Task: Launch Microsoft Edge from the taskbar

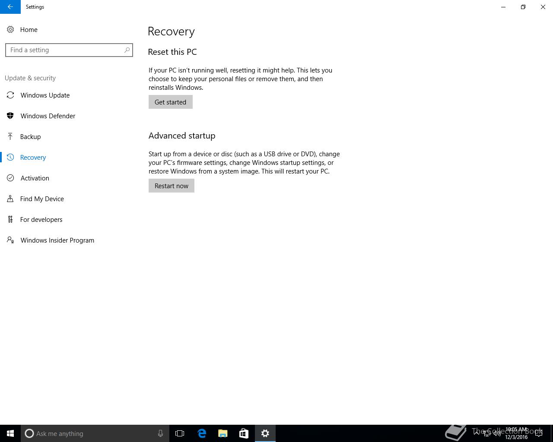Action: point(202,433)
